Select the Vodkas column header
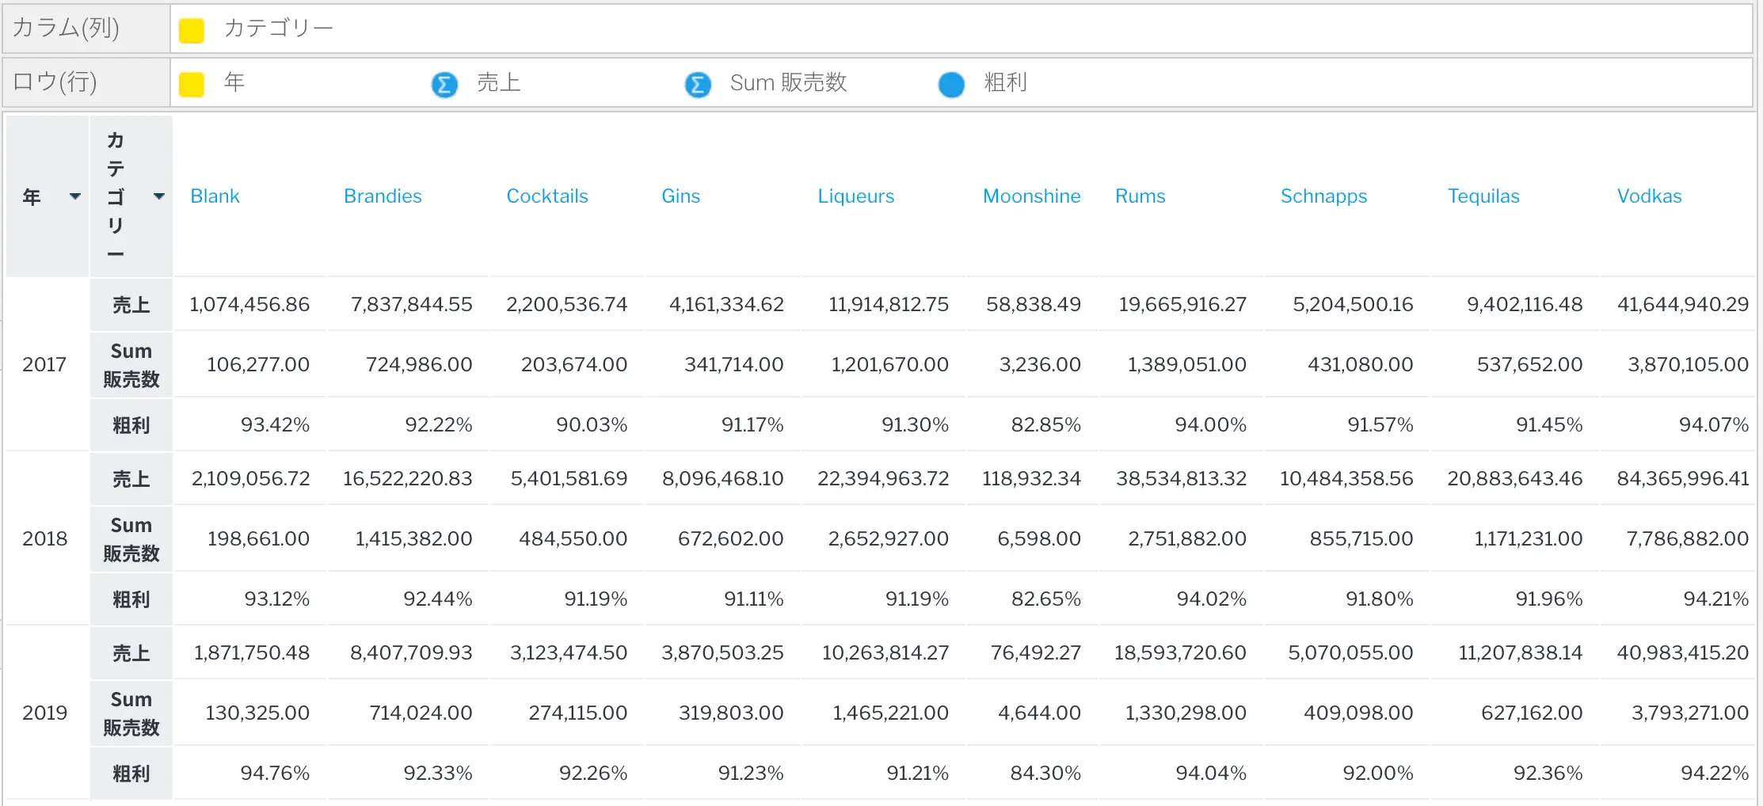Image resolution: width=1763 pixels, height=806 pixels. [1649, 196]
